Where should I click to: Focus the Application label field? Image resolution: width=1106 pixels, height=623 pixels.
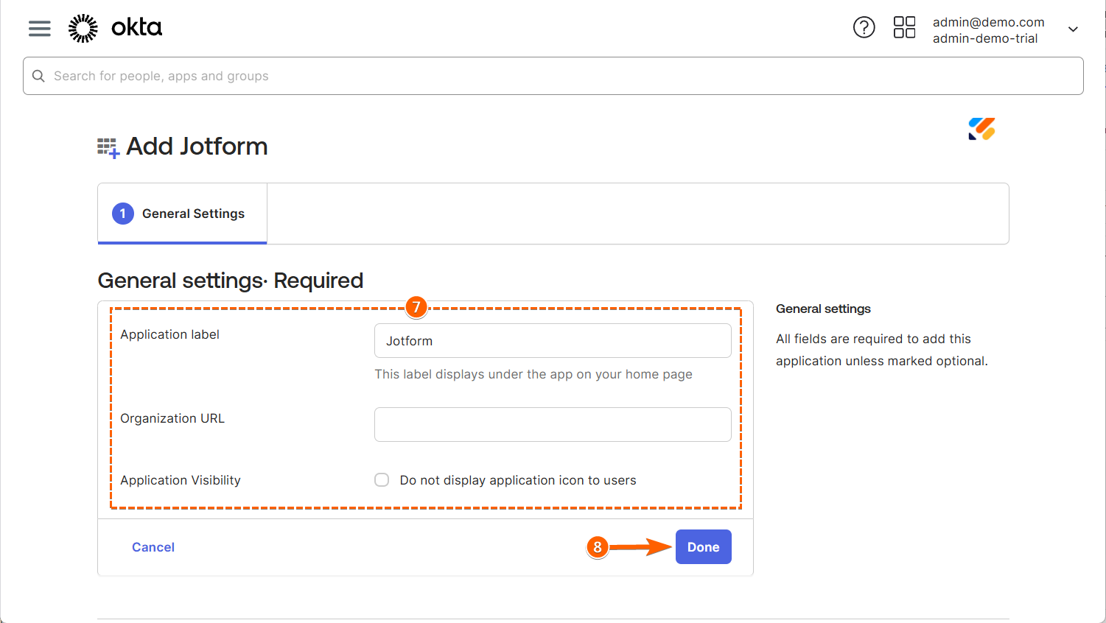point(553,341)
